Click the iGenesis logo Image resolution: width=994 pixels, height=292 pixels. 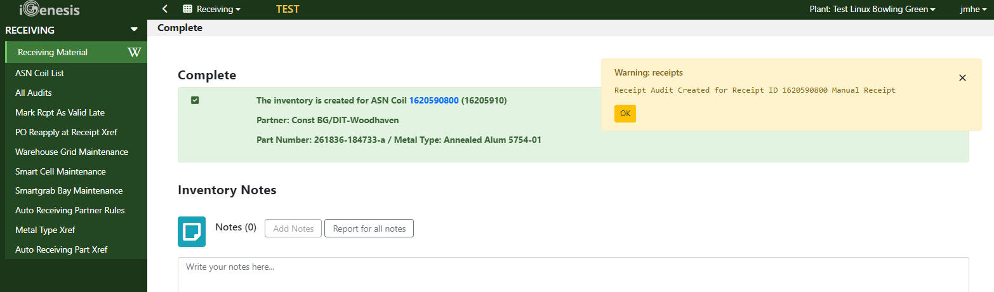(50, 10)
